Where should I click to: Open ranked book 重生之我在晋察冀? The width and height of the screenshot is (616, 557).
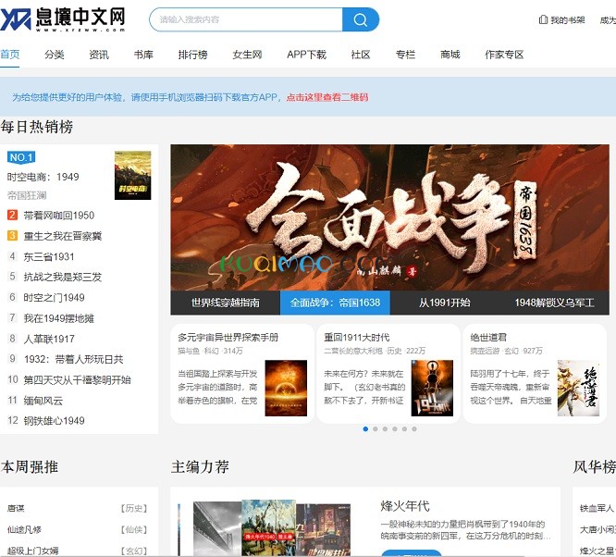(x=63, y=236)
